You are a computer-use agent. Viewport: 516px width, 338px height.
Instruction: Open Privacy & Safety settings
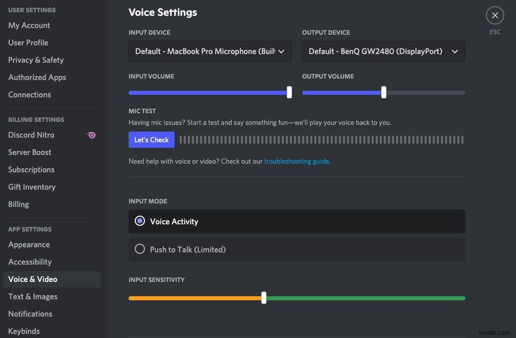point(36,60)
